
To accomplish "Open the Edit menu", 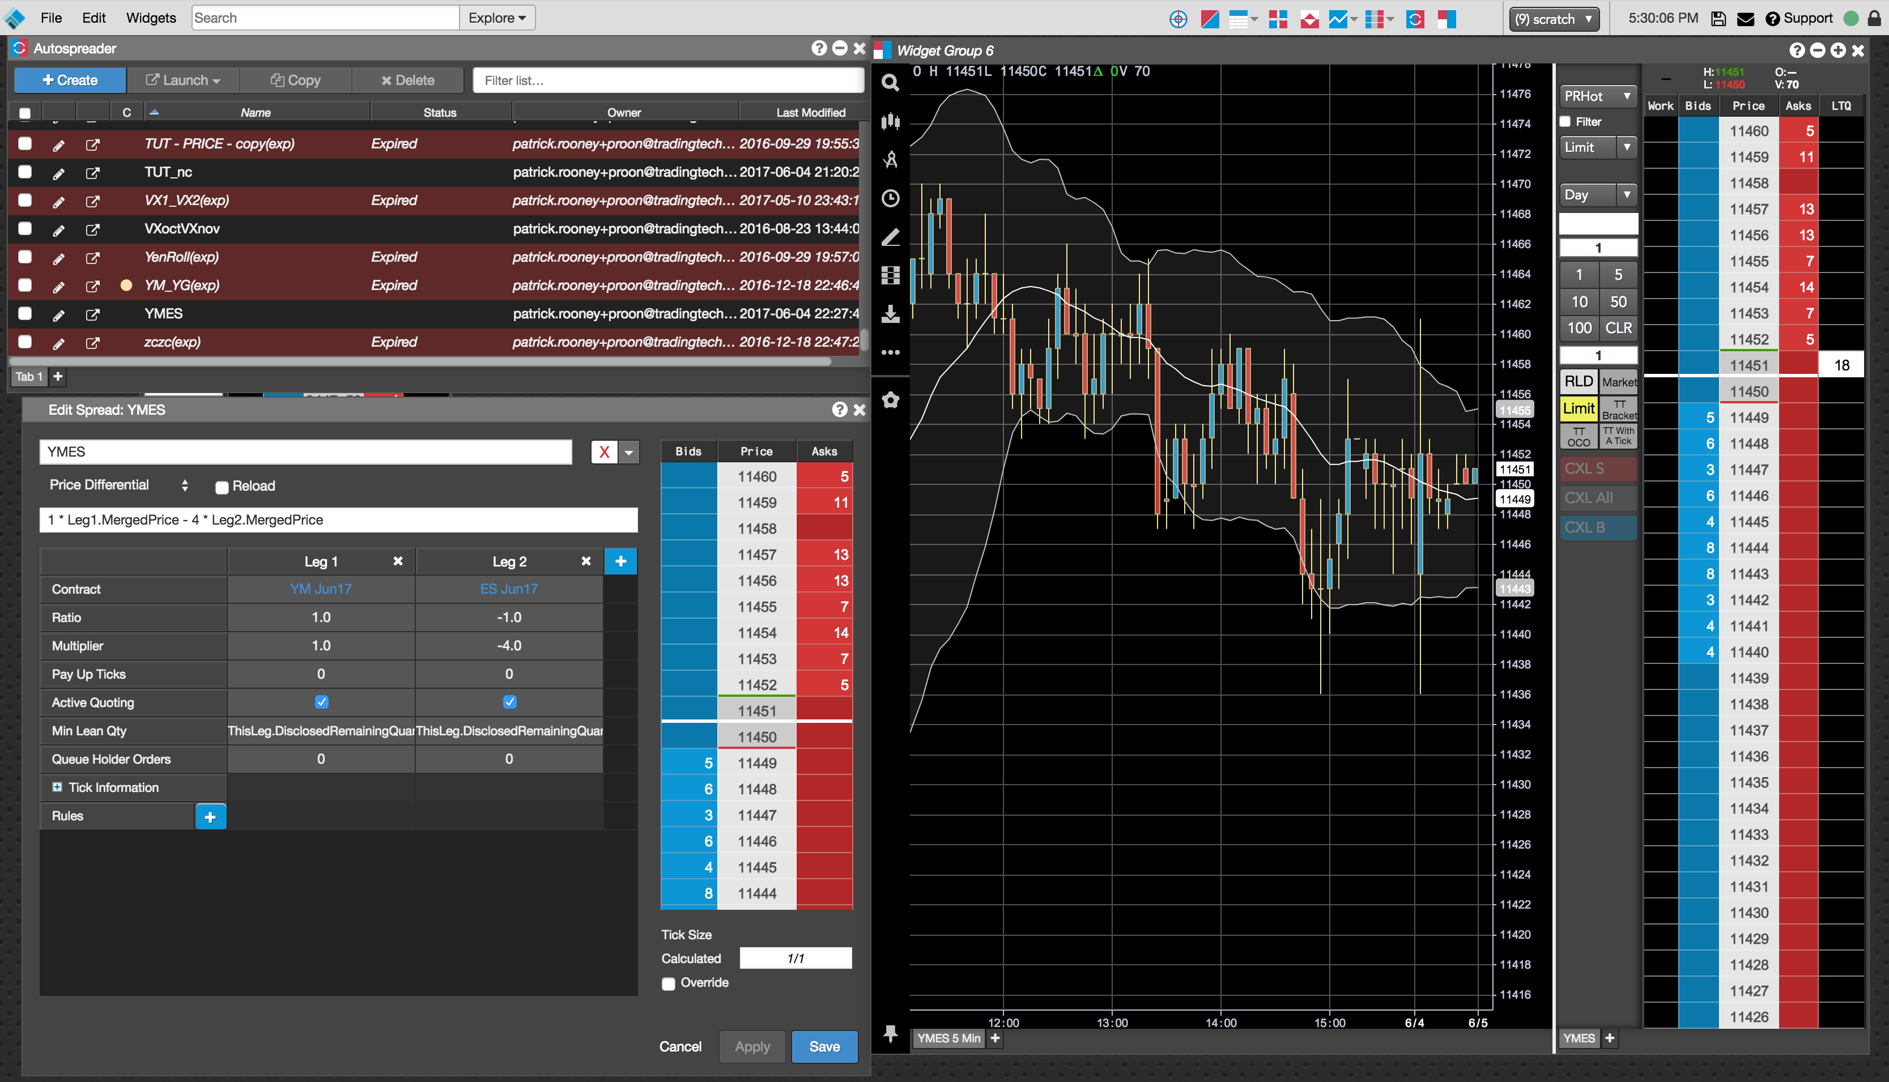I will tap(93, 18).
